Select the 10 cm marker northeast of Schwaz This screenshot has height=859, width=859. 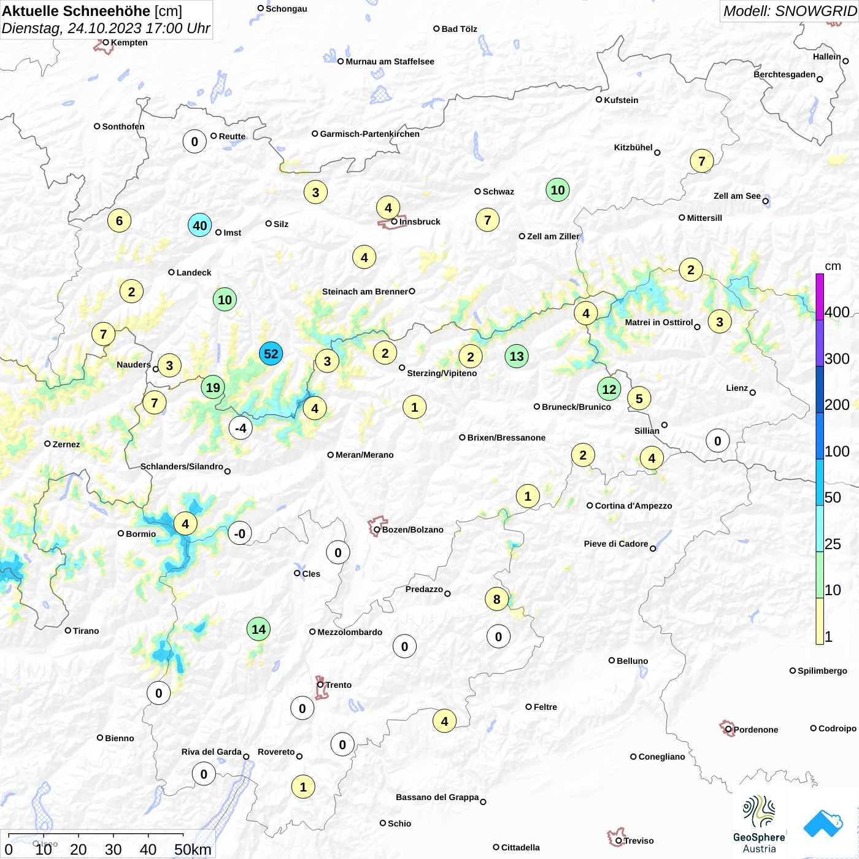(x=558, y=190)
